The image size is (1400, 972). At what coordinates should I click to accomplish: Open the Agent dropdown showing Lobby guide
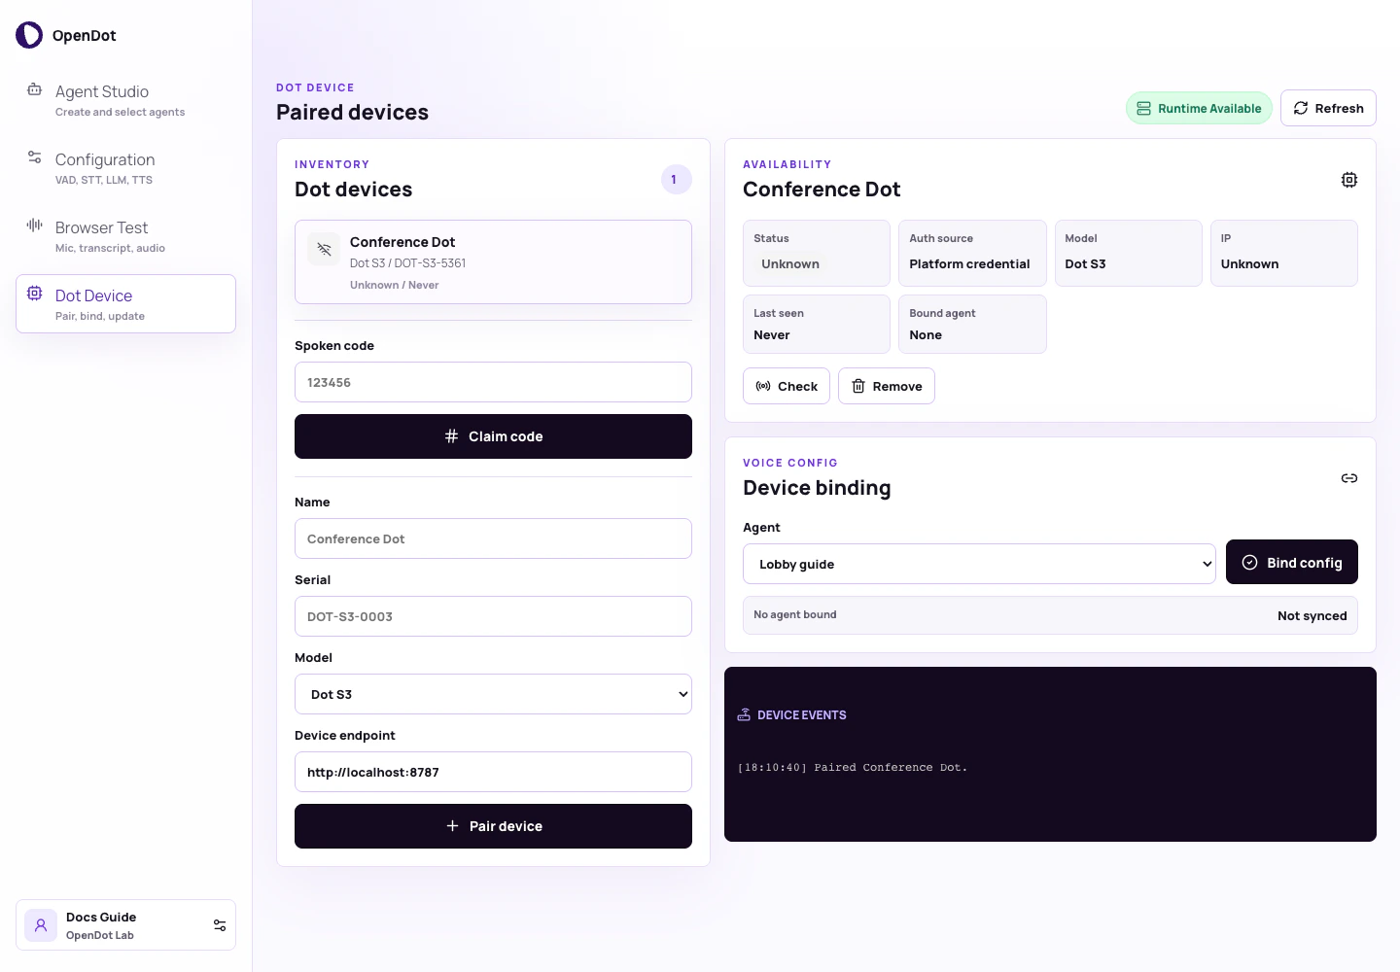[979, 564]
